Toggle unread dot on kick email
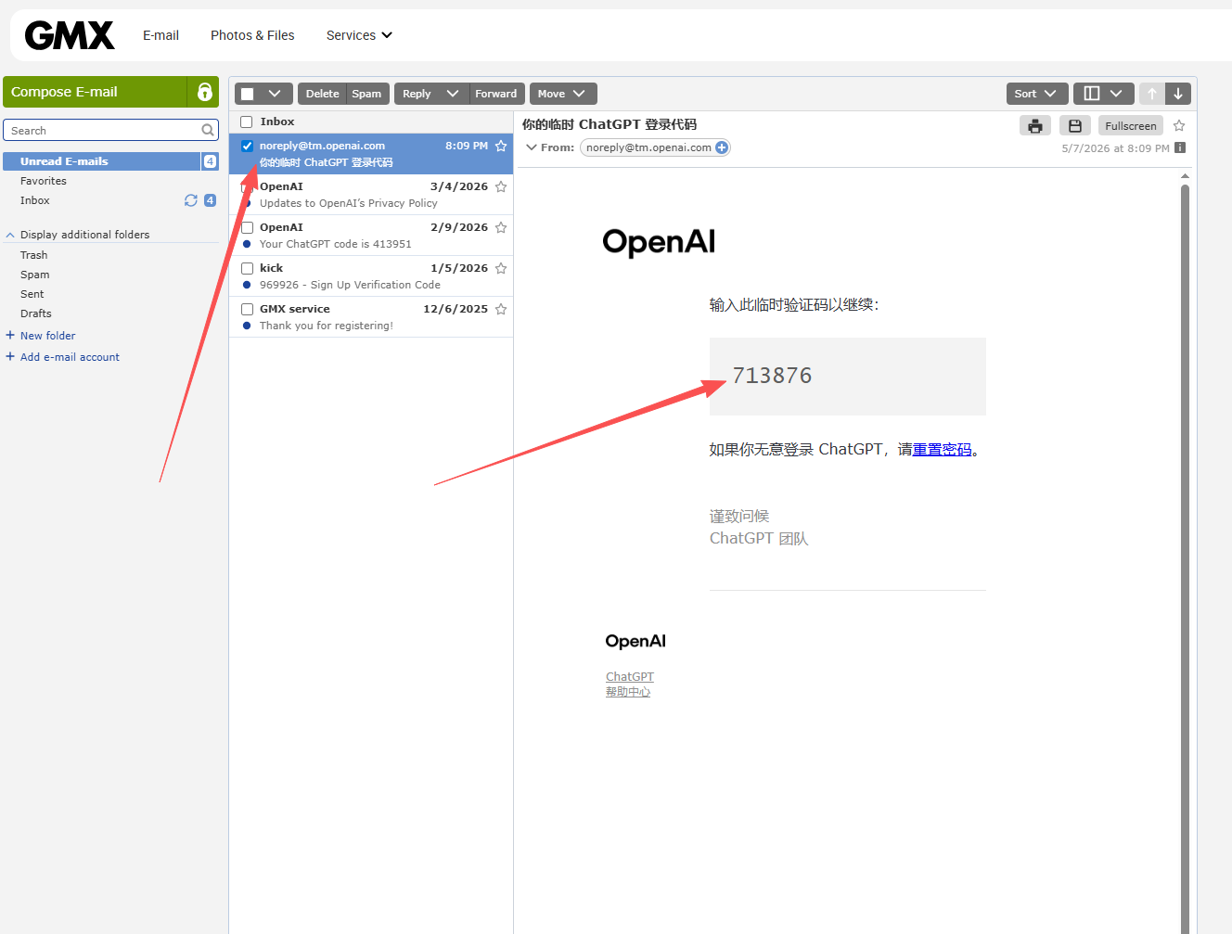Viewport: 1232px width, 934px height. [247, 285]
